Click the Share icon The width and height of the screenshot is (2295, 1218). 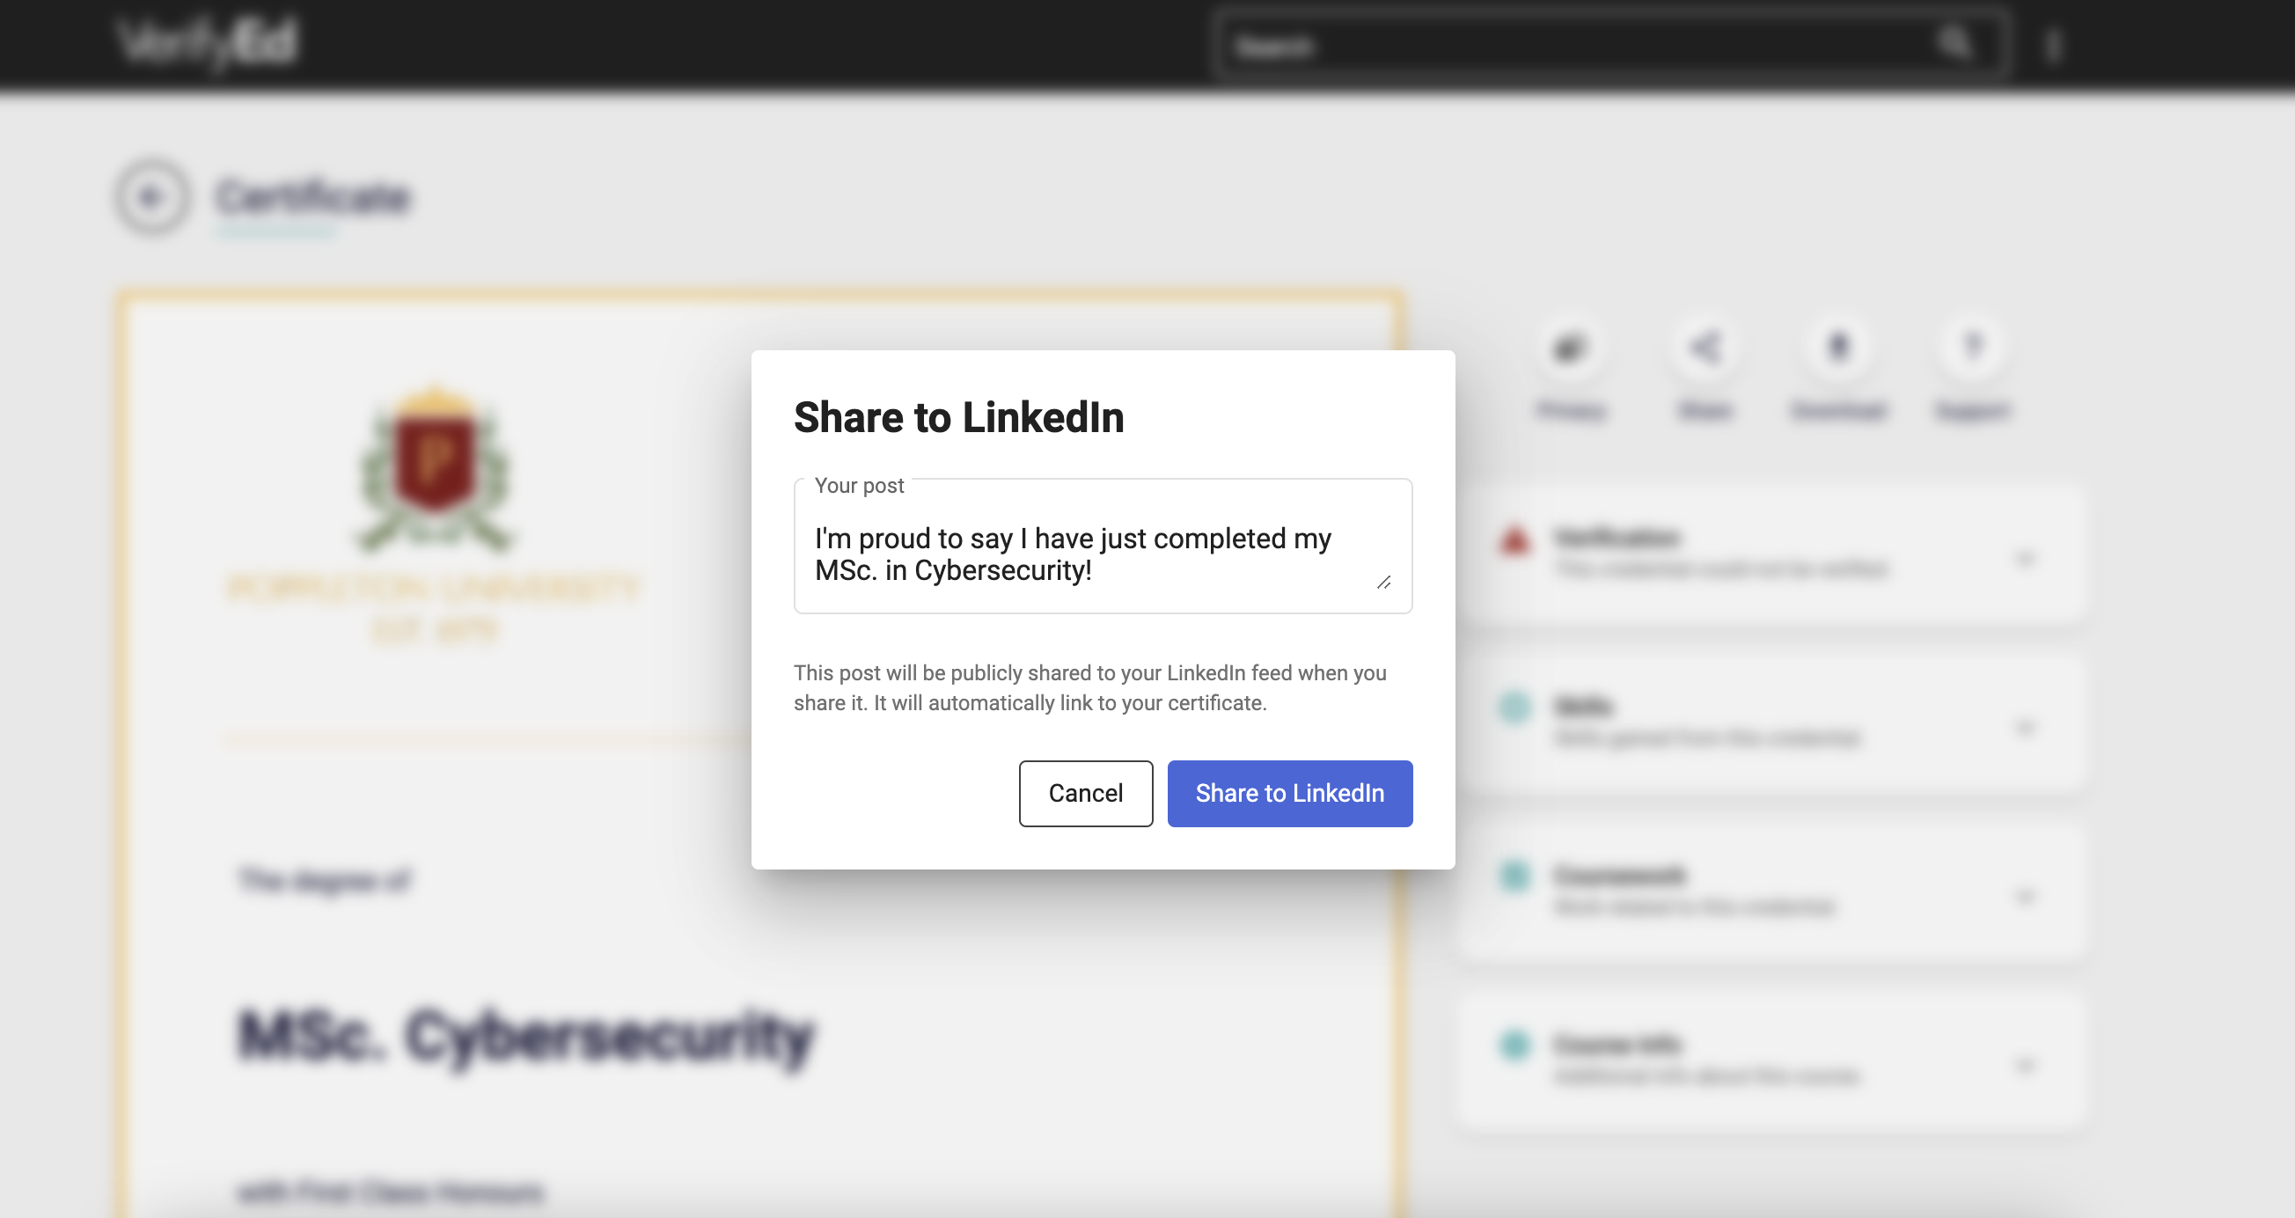[x=1705, y=348]
